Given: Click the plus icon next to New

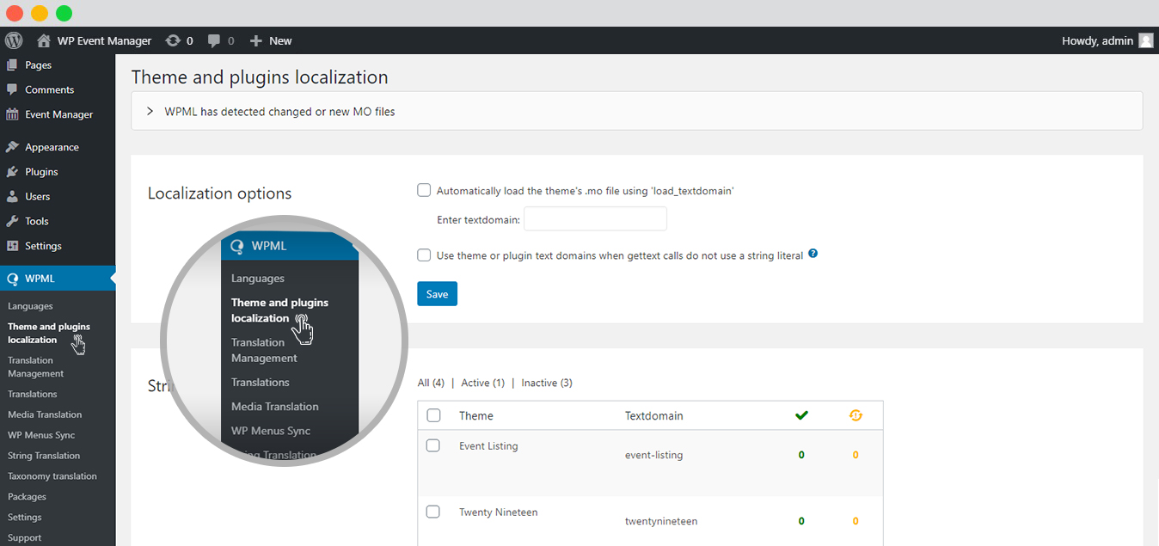Looking at the screenshot, I should pos(255,40).
